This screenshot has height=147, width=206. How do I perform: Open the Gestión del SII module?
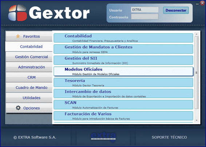click(123, 60)
